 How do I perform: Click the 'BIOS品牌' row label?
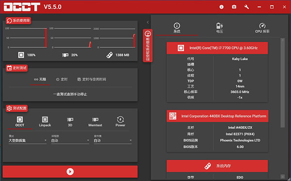pos(191,140)
